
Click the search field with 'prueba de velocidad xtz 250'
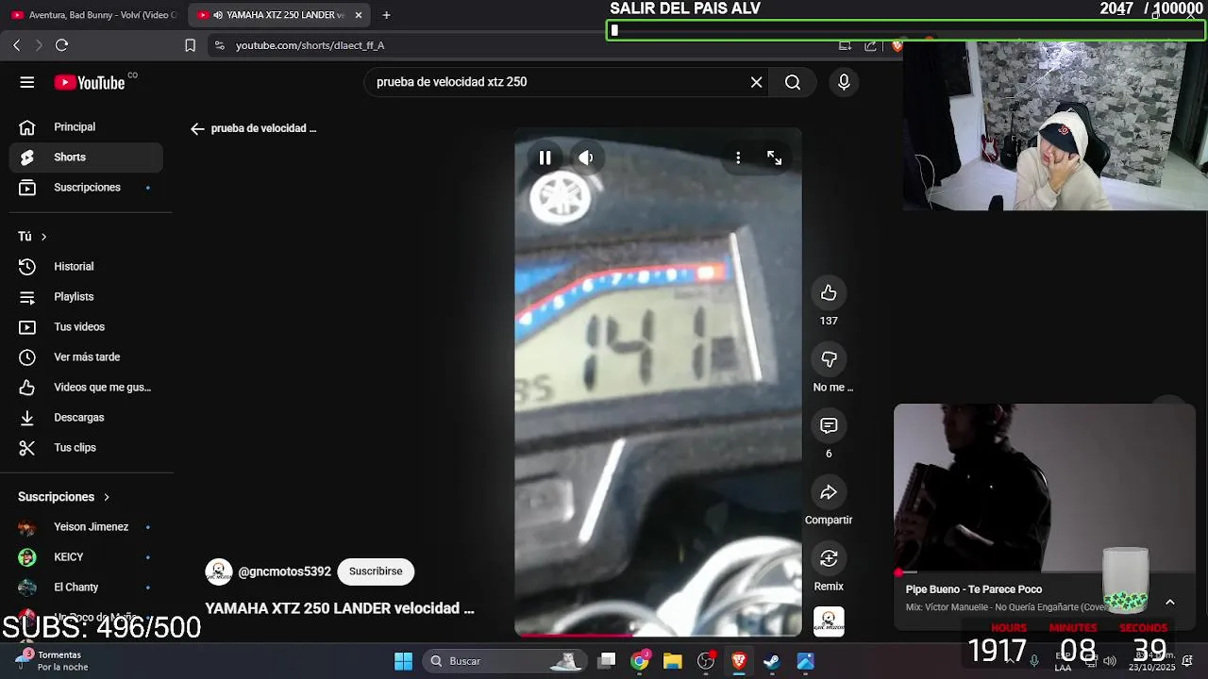tap(557, 82)
